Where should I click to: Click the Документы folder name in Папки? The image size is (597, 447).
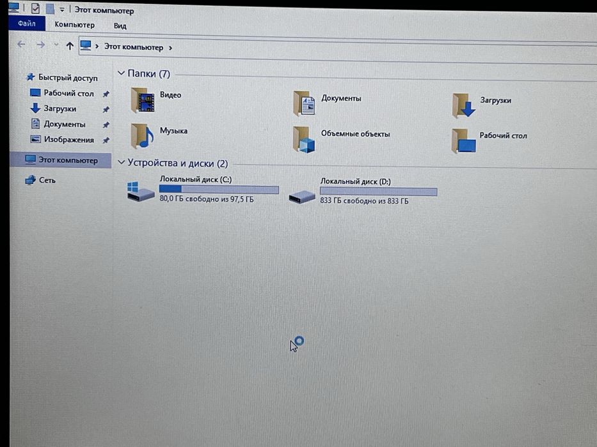(341, 98)
